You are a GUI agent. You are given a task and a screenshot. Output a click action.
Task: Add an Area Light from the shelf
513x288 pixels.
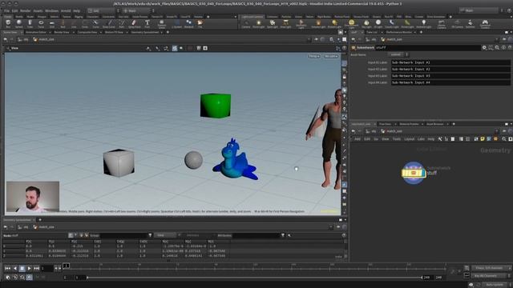(x=285, y=23)
